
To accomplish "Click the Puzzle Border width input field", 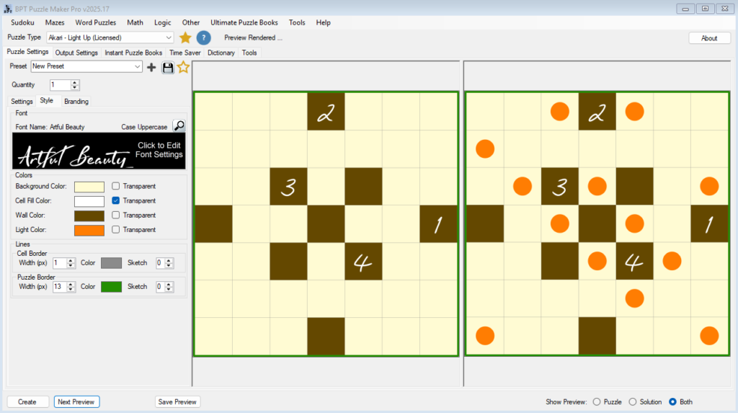I will pos(59,286).
